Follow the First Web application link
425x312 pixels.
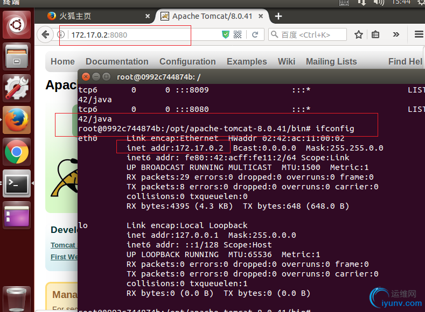pos(64,257)
